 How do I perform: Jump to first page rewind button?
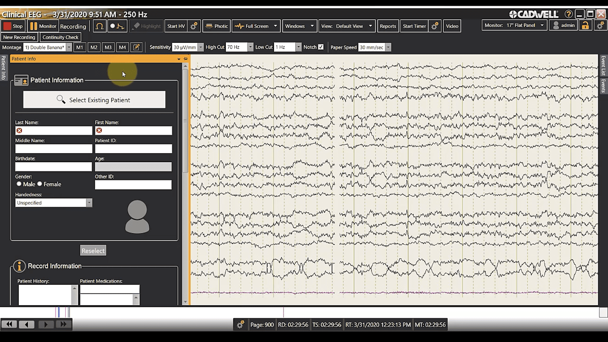tap(9, 324)
